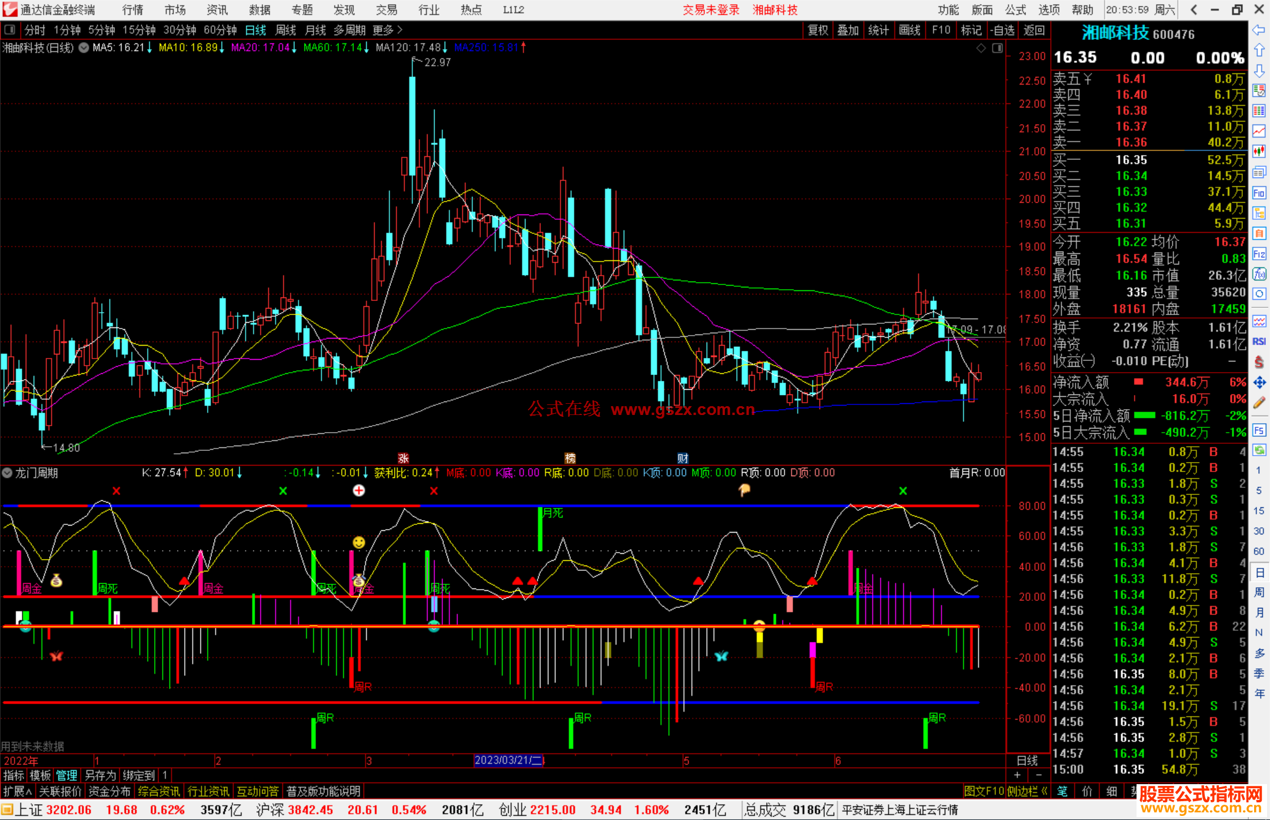Click the 画线 drawing button
The width and height of the screenshot is (1270, 820).
pyautogui.click(x=909, y=30)
